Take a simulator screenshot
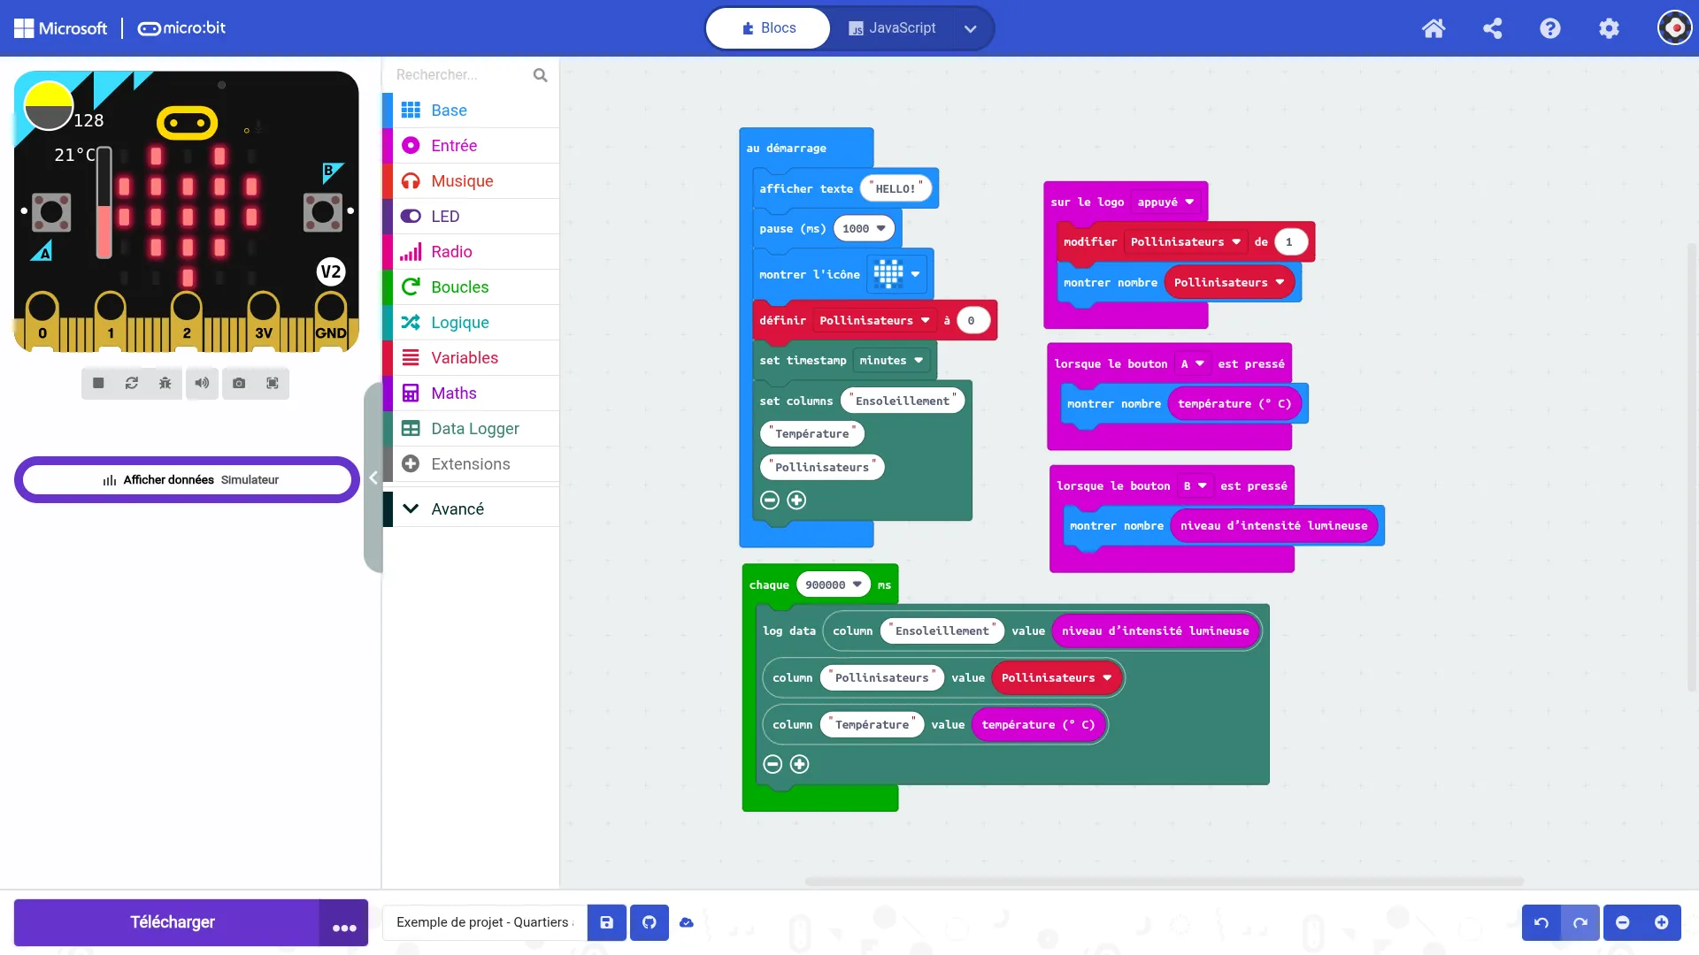Viewport: 1699px width, 955px height. click(239, 384)
